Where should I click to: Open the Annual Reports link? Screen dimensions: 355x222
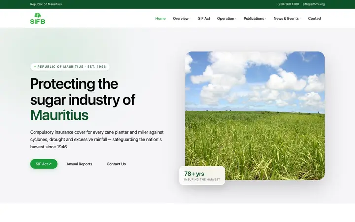coord(79,164)
